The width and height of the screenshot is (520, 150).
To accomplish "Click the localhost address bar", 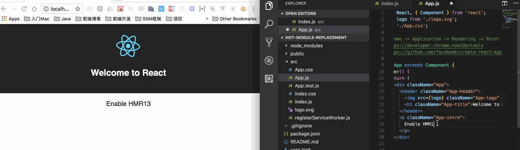I will pyautogui.click(x=62, y=9).
